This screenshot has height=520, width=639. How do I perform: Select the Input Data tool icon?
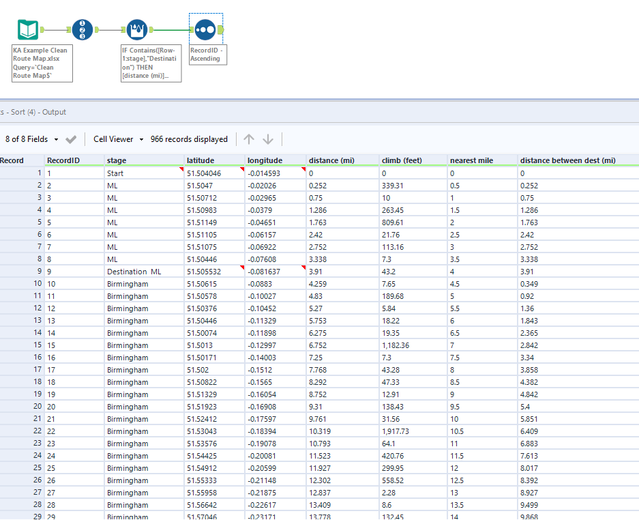click(x=28, y=29)
